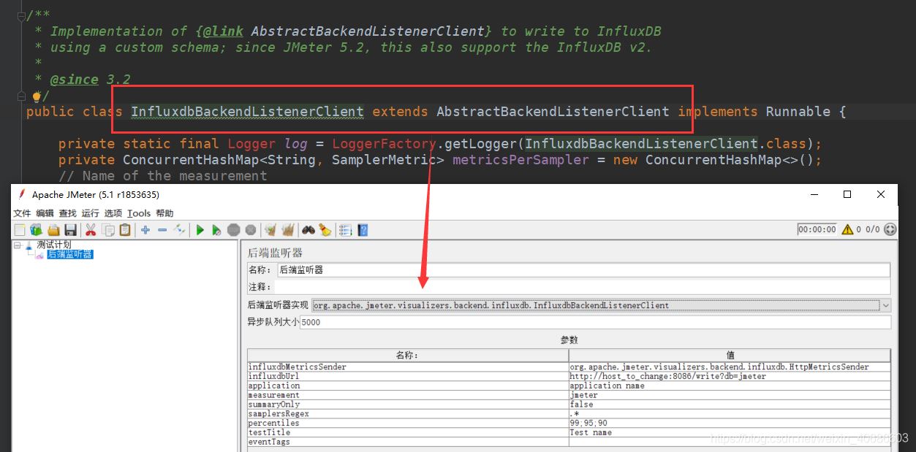Click the http://host_to_change:8086 value cell
This screenshot has width=916, height=452.
point(730,376)
